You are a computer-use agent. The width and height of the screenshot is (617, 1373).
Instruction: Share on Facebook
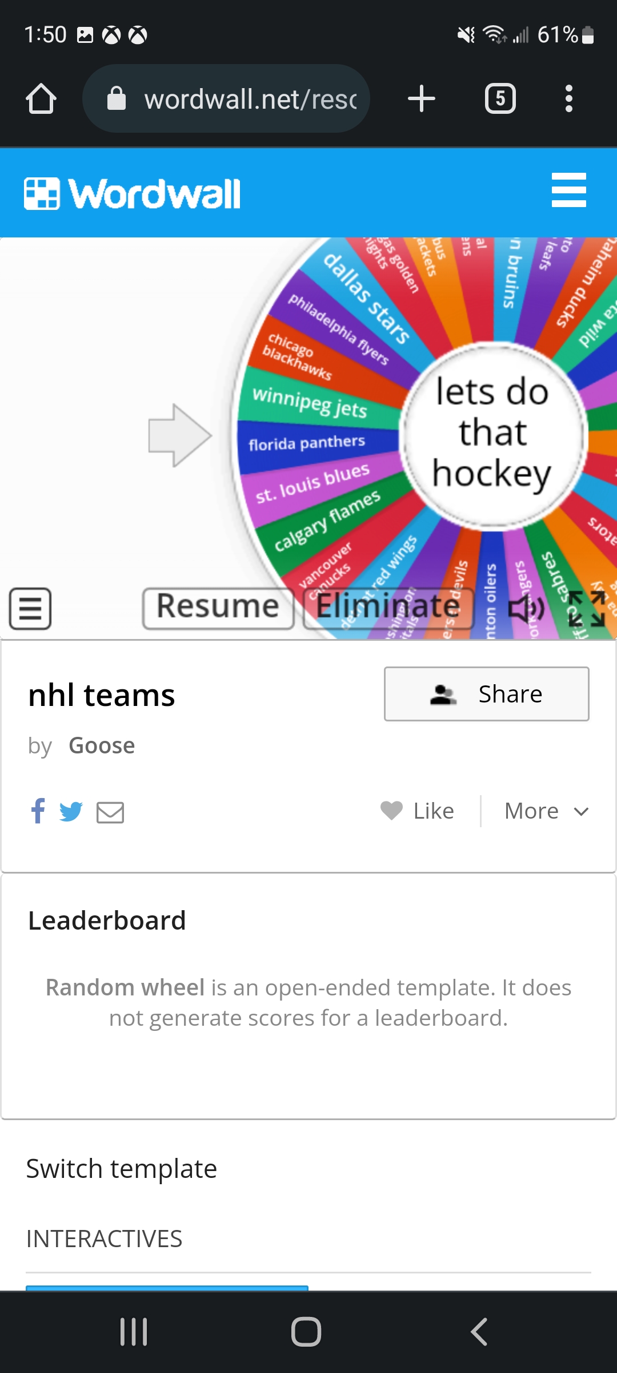tap(38, 811)
